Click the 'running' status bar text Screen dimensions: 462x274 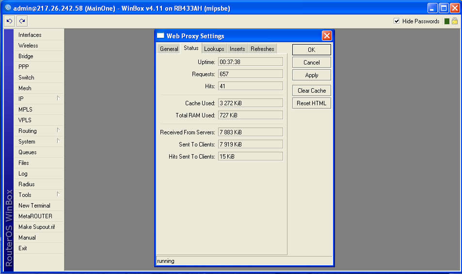[x=166, y=261]
